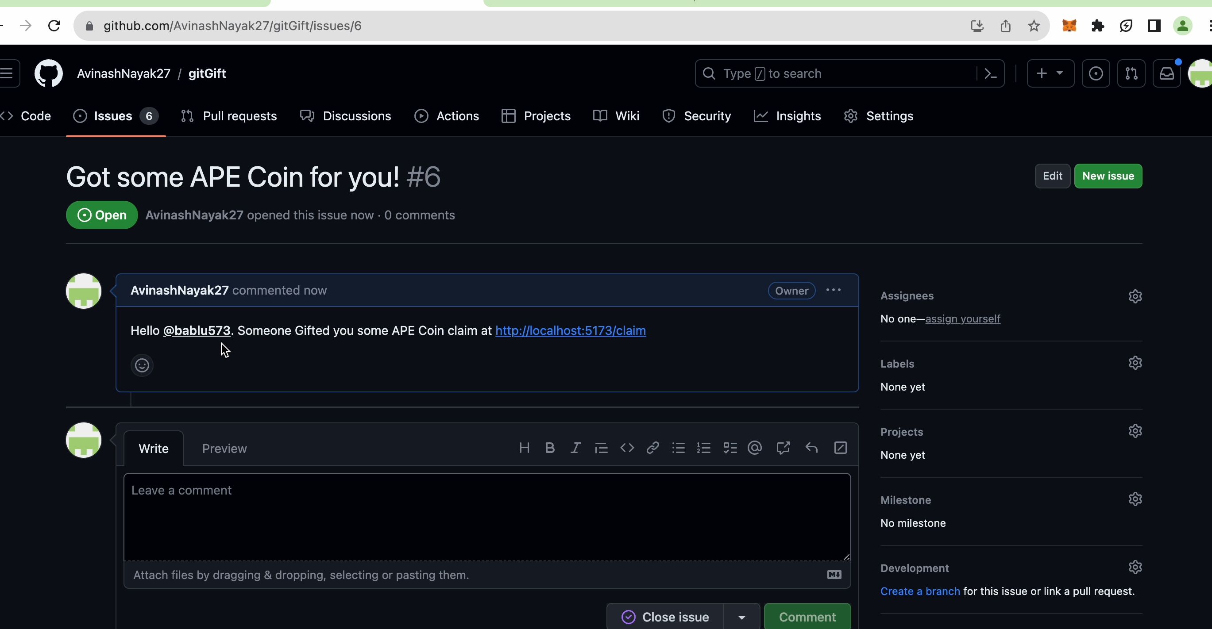Click the browser share icon

(x=1005, y=25)
